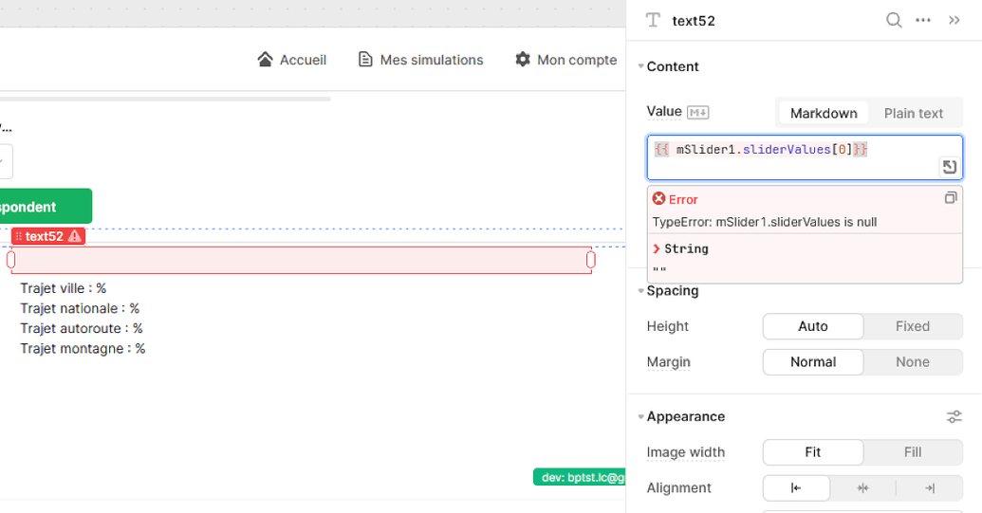
Task: Collapse the Appearance section
Action: (x=640, y=416)
